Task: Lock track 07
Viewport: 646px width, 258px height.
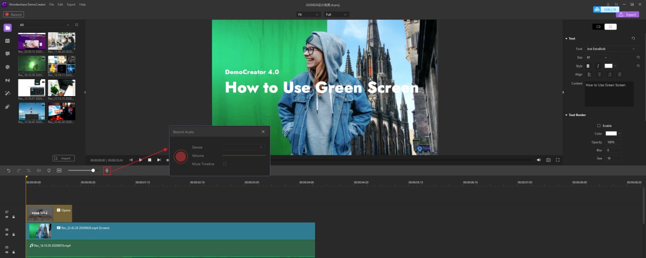Action: pyautogui.click(x=13, y=217)
